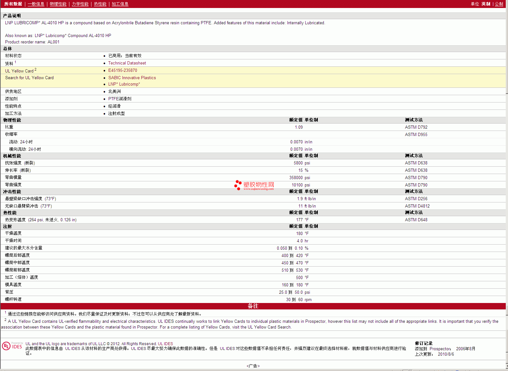Open SABIC Innovative Plastics search link

[x=132, y=78]
